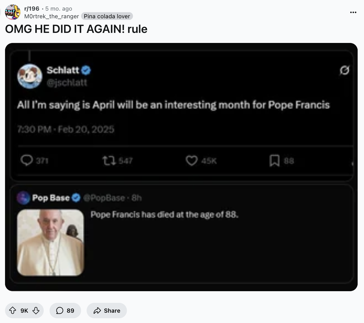
Task: Go to the r/196 community link
Action: (x=32, y=9)
